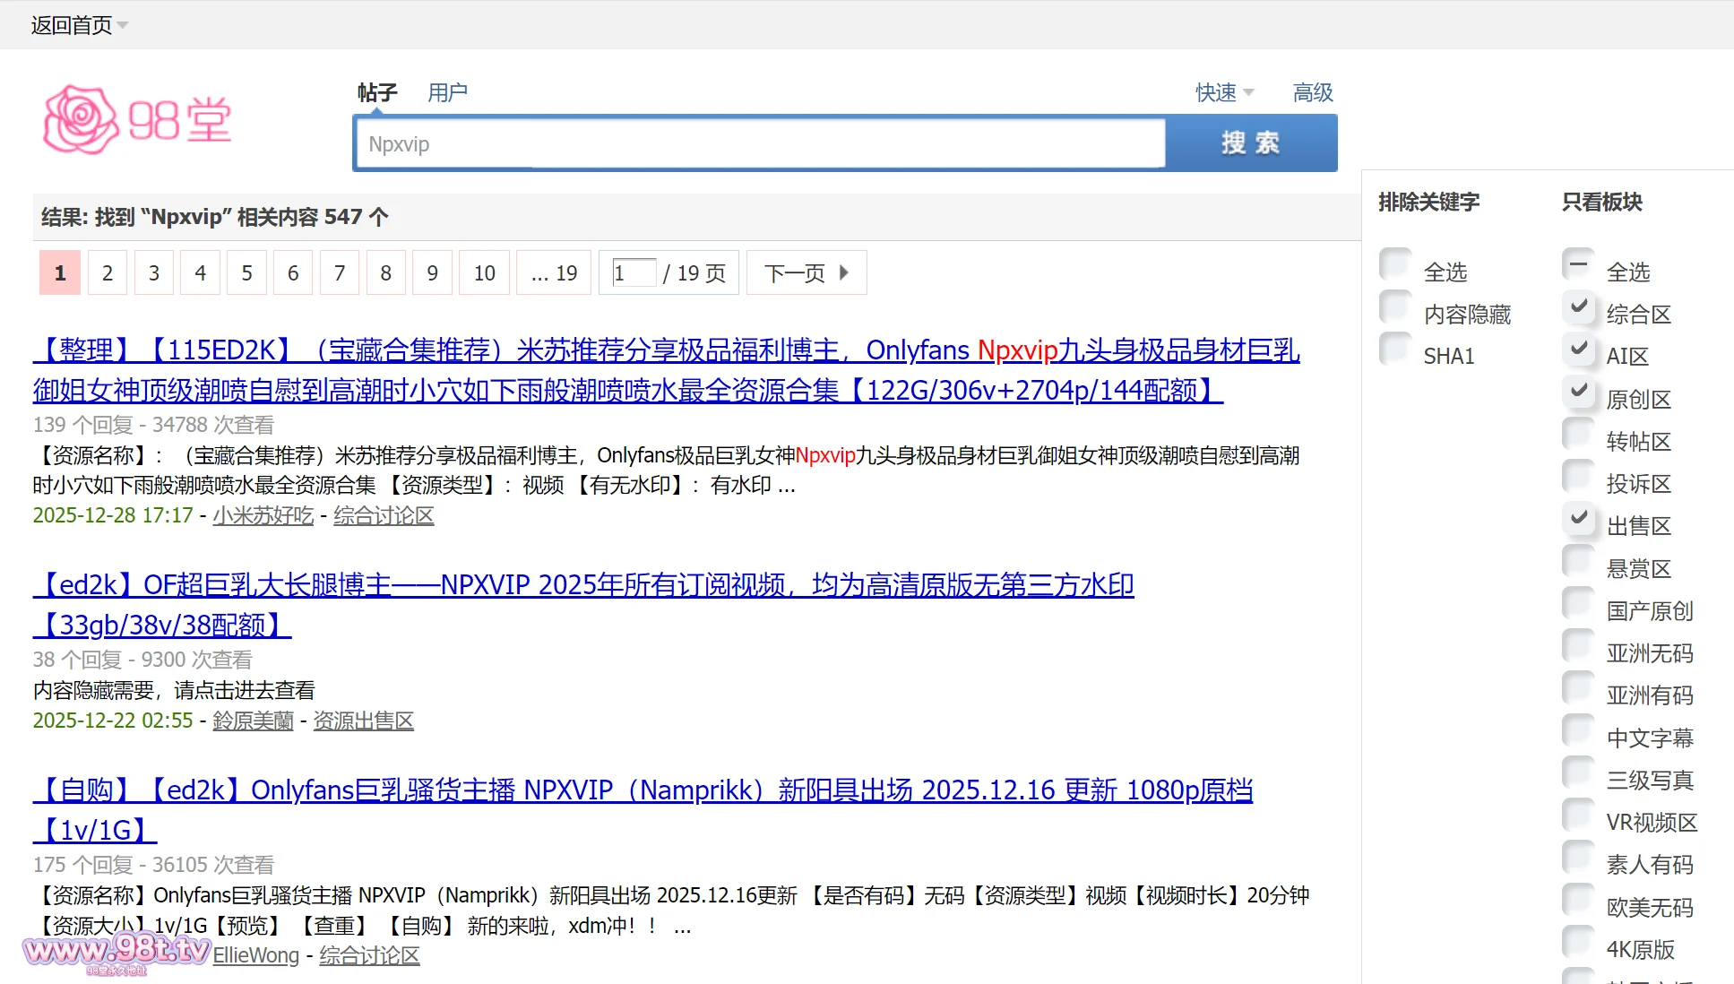Screen dimensions: 1734x984
Task: Check 全选 under 排除关键字
Action: tap(1395, 264)
